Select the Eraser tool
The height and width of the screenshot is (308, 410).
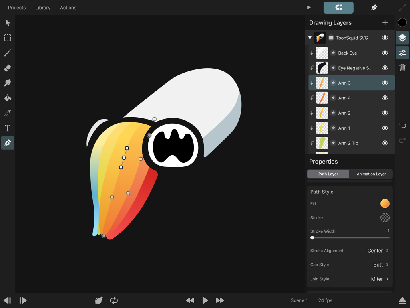[x=7, y=68]
